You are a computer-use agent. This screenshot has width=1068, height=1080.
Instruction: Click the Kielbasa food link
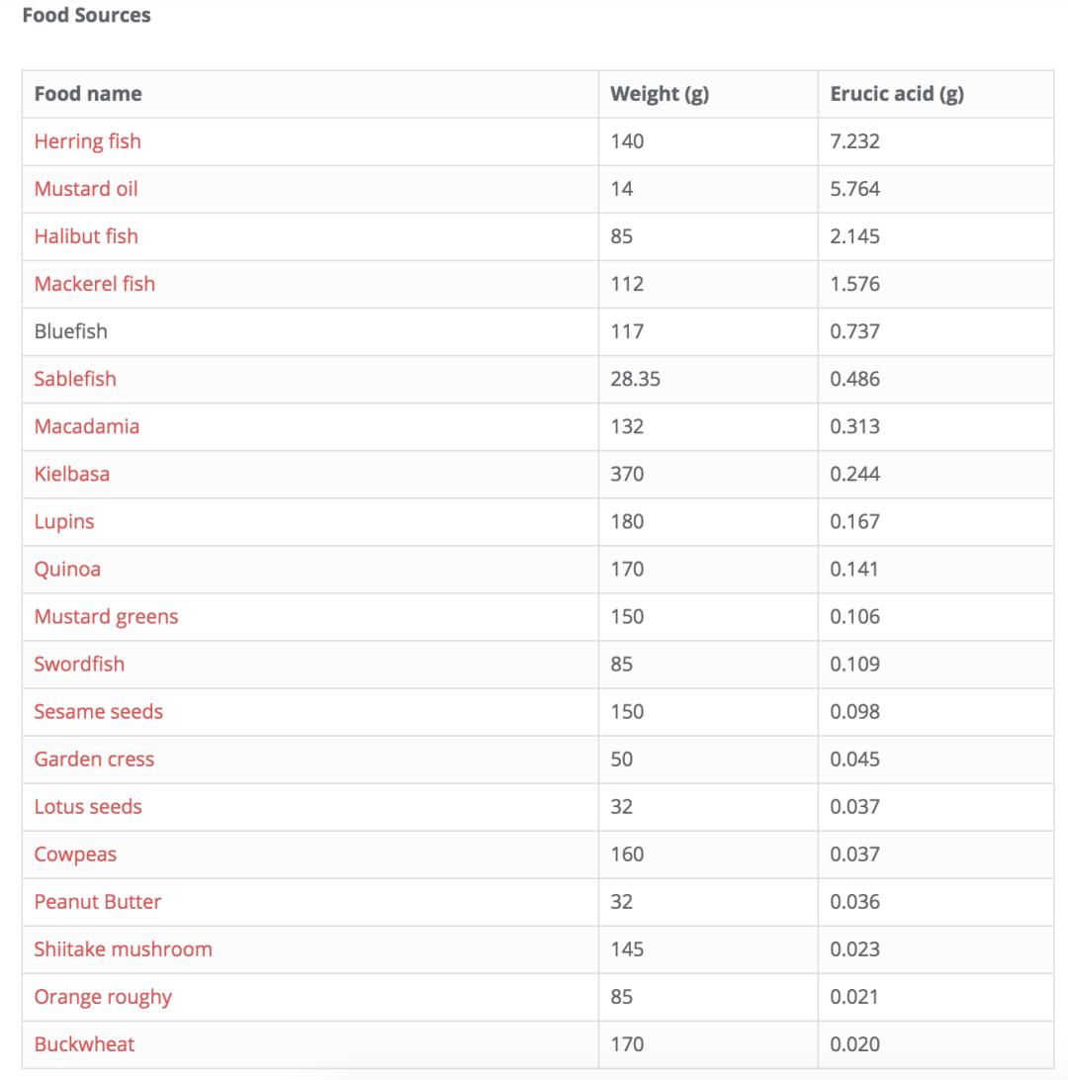pos(71,474)
